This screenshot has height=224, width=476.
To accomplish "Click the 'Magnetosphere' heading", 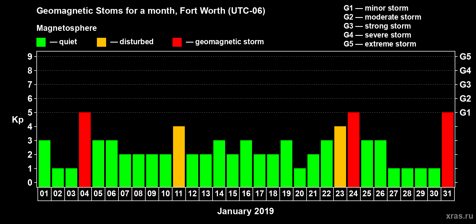I will pyautogui.click(x=67, y=28).
